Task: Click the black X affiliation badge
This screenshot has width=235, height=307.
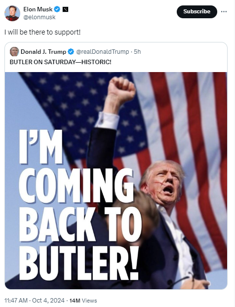Action: click(65, 9)
